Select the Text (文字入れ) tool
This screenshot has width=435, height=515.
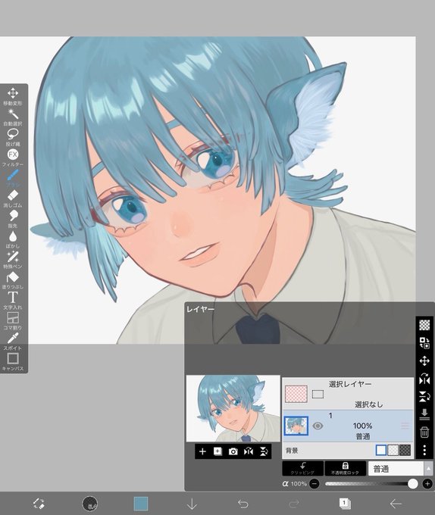(x=13, y=300)
